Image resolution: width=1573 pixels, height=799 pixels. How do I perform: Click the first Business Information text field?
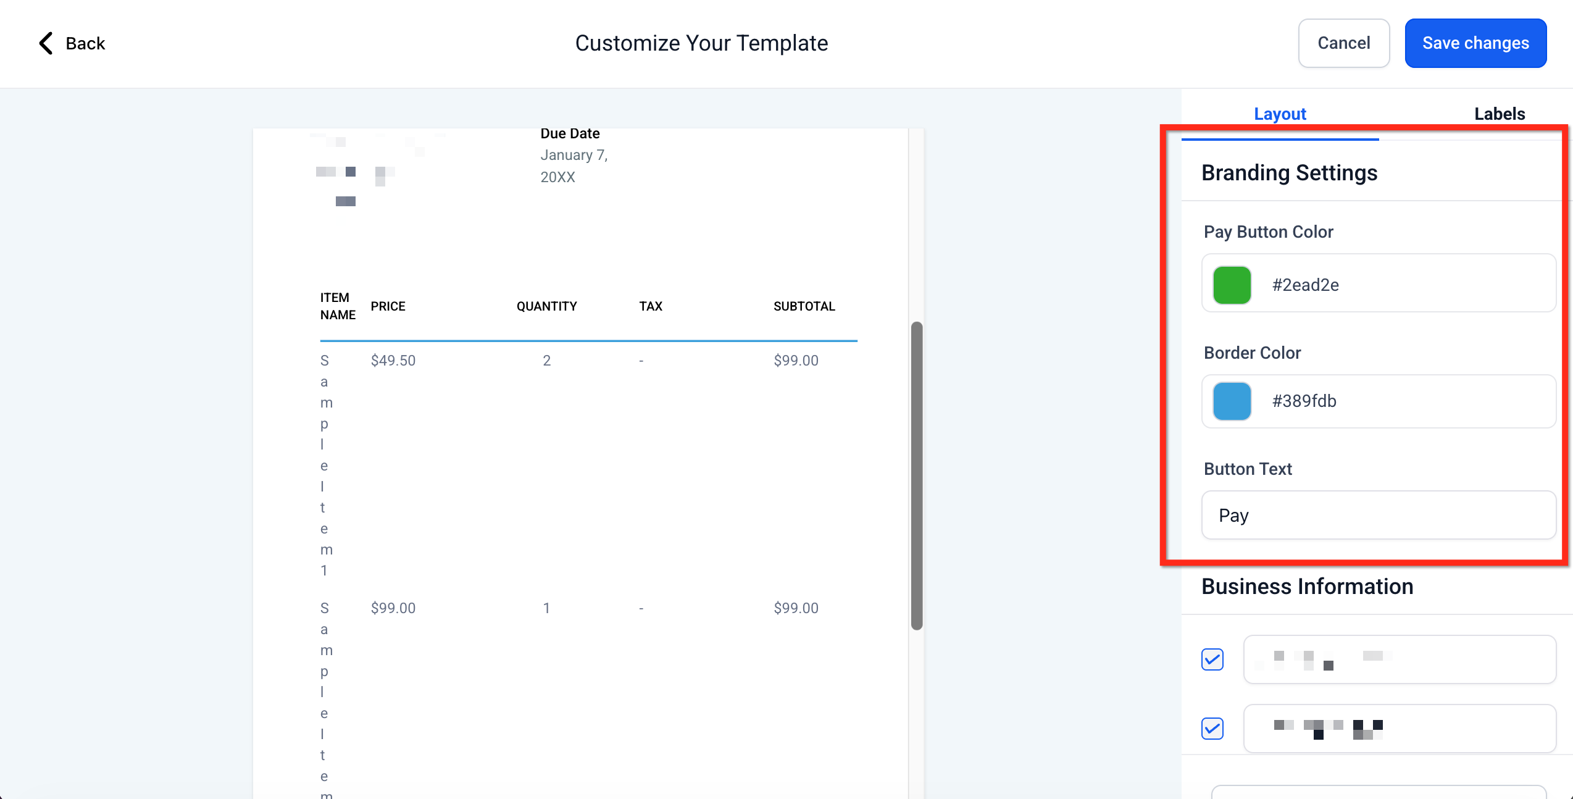(1399, 659)
